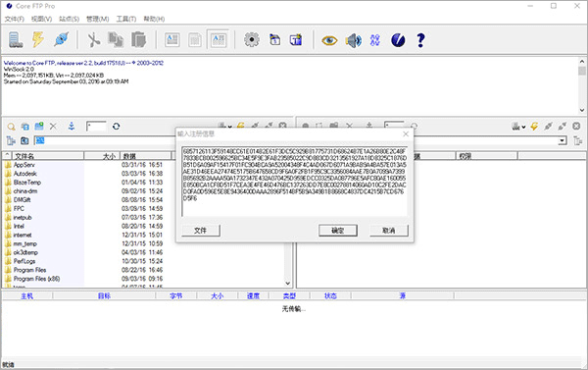Click the Paste clipboard icon

tap(138, 40)
